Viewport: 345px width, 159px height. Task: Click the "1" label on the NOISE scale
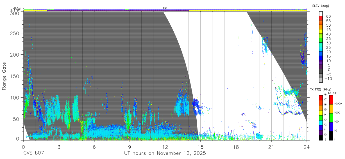[335, 139]
